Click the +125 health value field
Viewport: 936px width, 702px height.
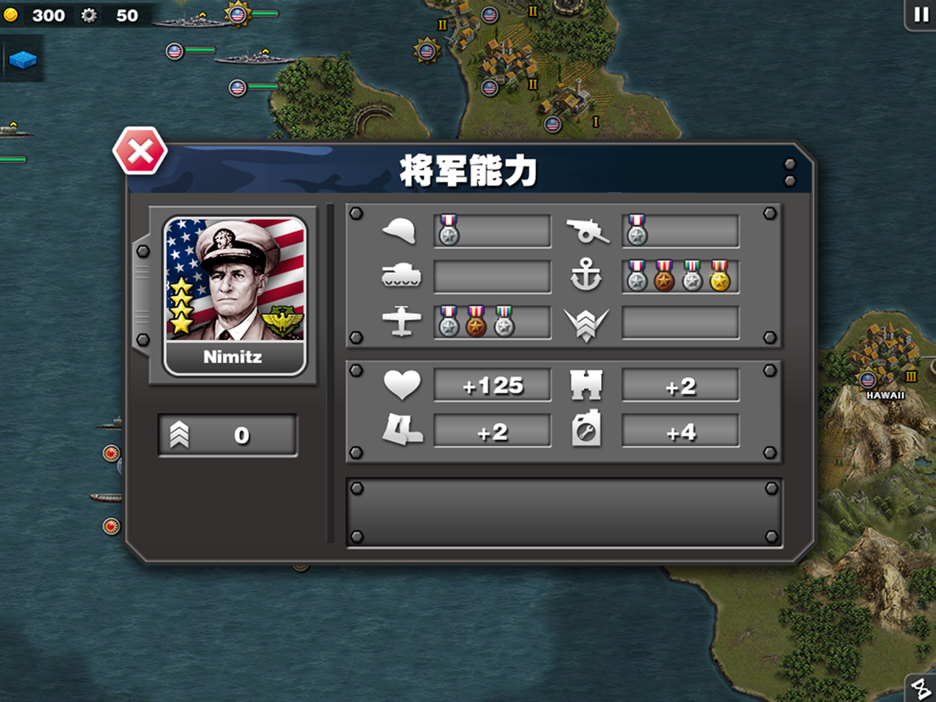(x=492, y=385)
